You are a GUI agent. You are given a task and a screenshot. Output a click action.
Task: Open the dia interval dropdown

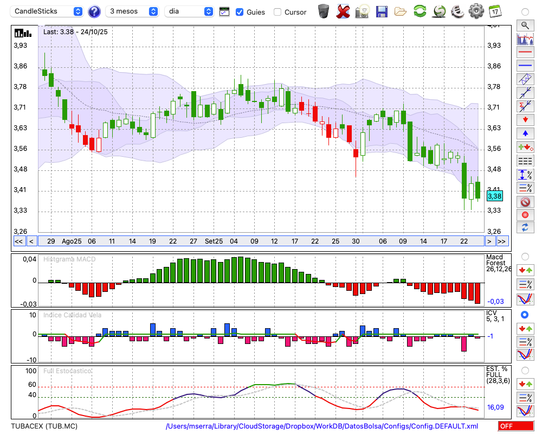[189, 11]
